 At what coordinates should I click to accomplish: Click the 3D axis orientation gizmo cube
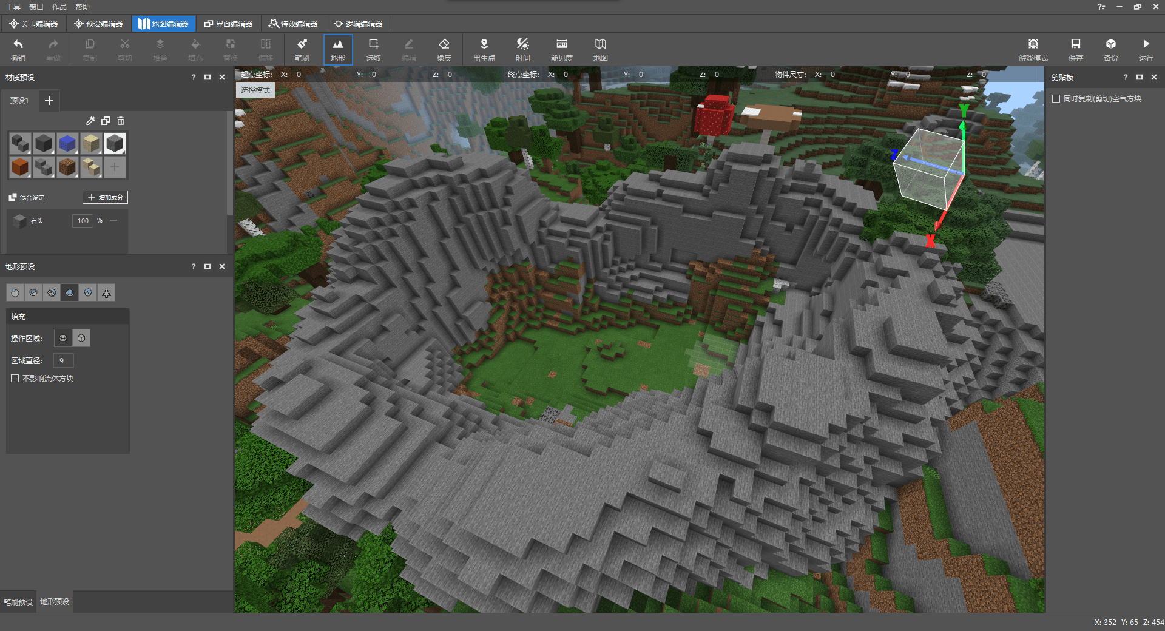point(929,168)
